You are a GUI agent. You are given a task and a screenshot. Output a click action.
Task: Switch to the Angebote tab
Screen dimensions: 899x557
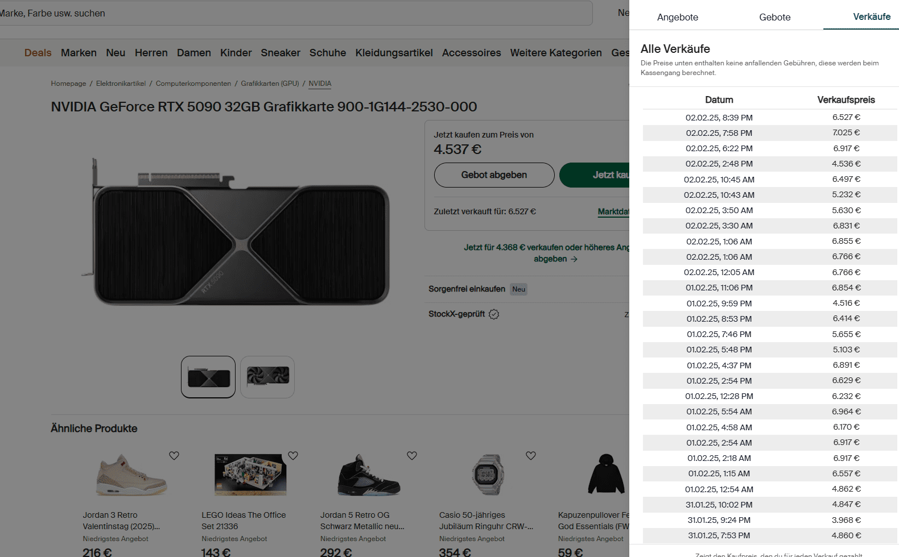click(678, 17)
